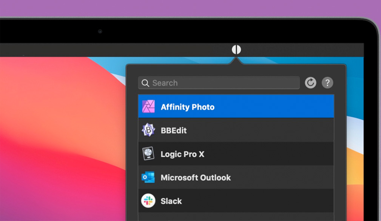Click the Affinity Photo app icon
The height and width of the screenshot is (221, 381).
(x=148, y=106)
